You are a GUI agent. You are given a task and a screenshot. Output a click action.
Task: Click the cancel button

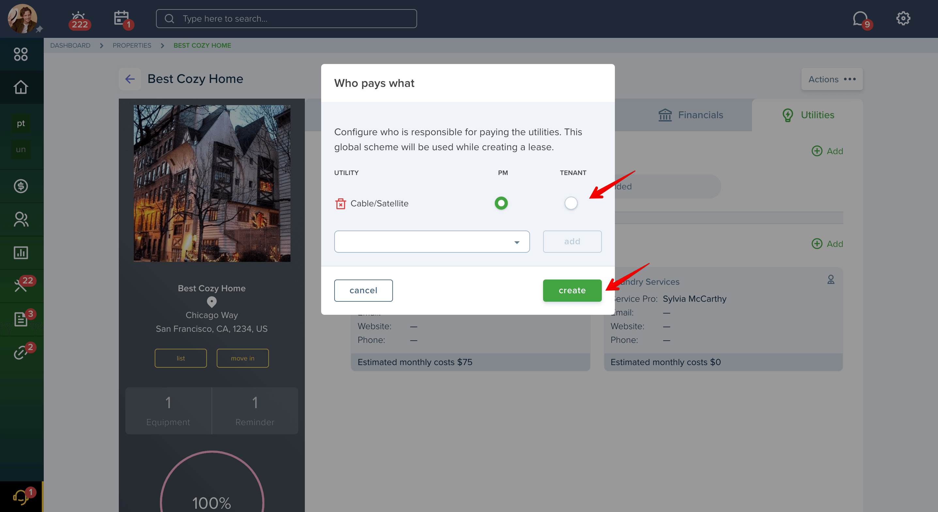point(363,290)
